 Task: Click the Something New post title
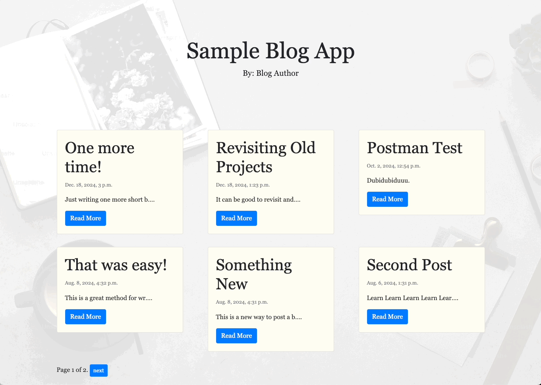click(254, 274)
